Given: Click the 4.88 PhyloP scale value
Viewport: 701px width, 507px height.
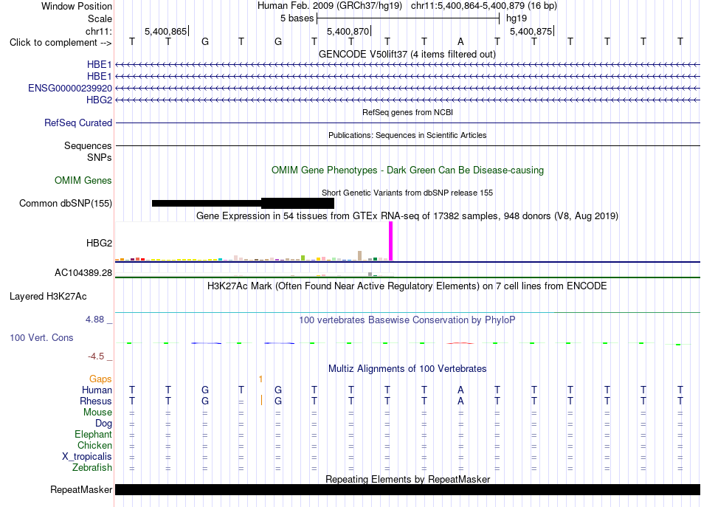Looking at the screenshot, I should 94,320.
